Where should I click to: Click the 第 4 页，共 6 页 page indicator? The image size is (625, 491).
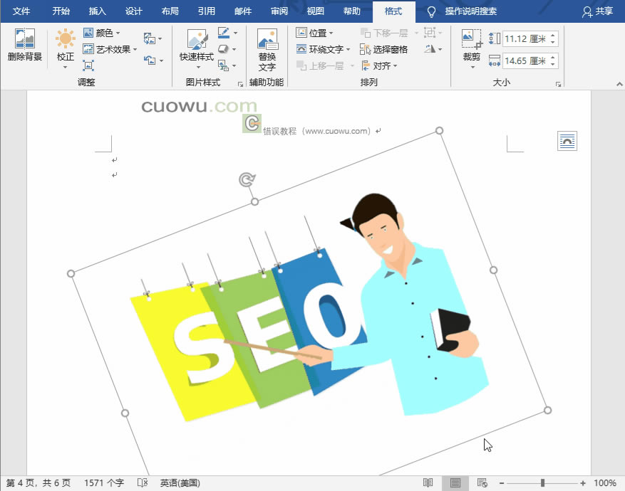38,483
